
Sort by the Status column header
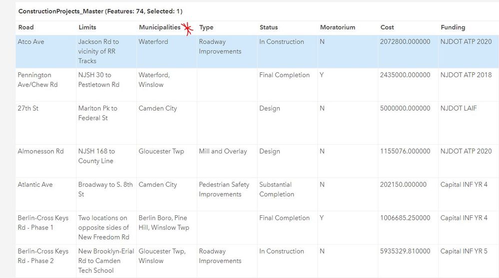click(269, 27)
